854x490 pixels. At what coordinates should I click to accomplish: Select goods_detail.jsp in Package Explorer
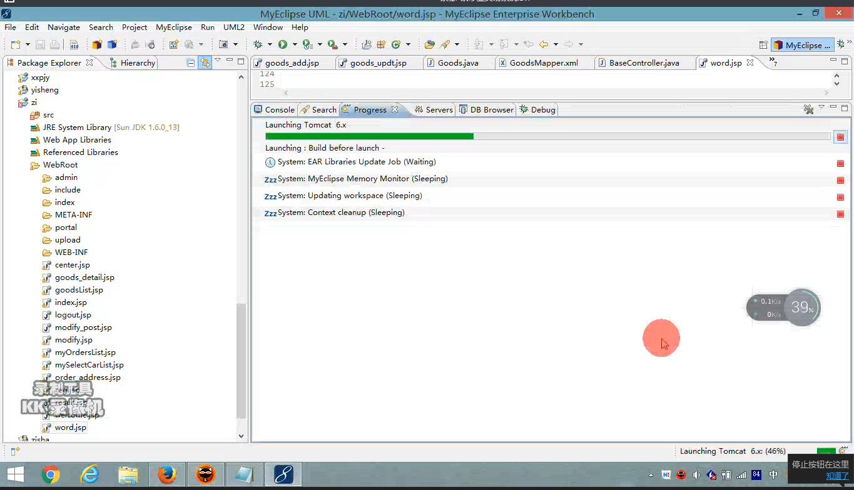(84, 277)
